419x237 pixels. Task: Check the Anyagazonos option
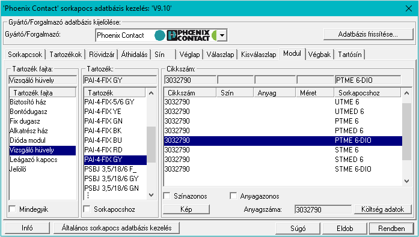pyautogui.click(x=233, y=196)
